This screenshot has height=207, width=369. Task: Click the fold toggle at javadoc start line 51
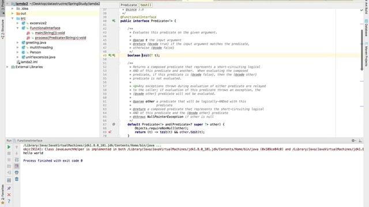point(119,63)
